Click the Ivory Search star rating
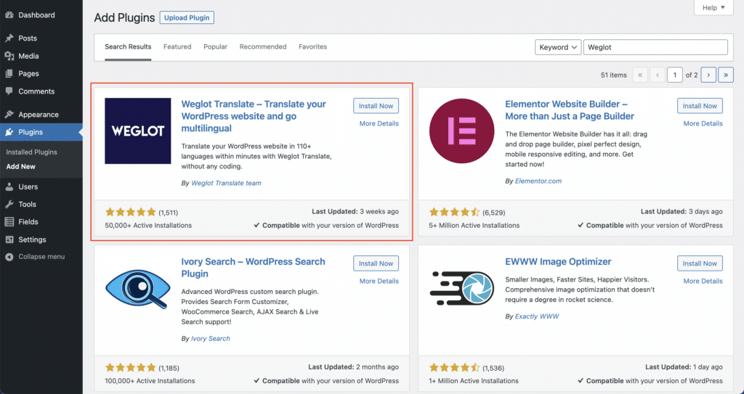744x394 pixels. pos(131,367)
